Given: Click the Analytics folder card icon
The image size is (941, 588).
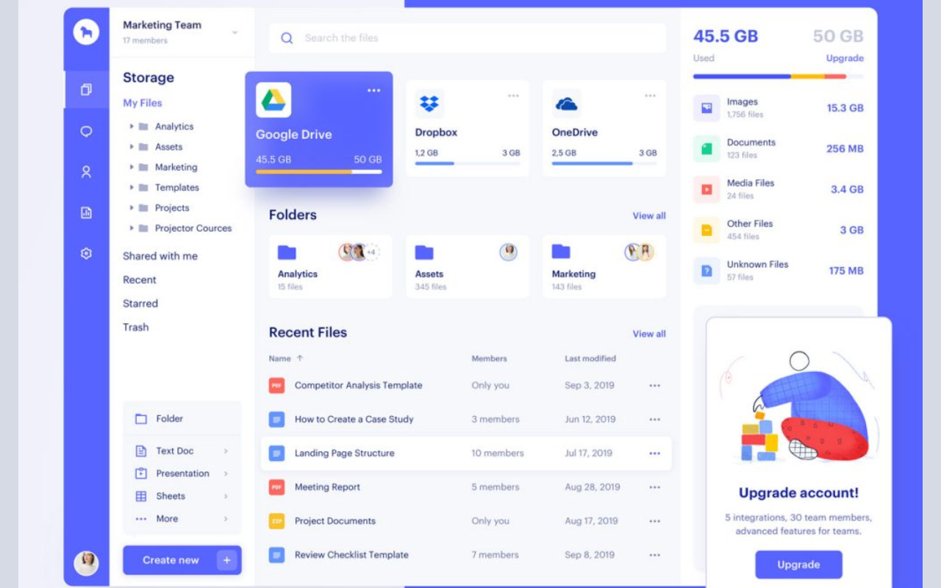Looking at the screenshot, I should coord(287,253).
